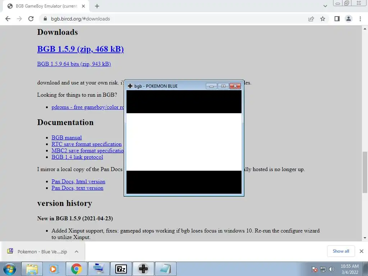Minimize the Chrome browser window
This screenshot has height=276, width=368.
pyautogui.click(x=338, y=3)
